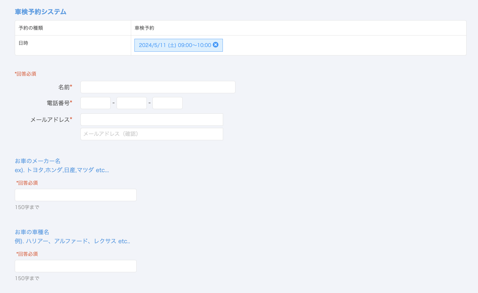Select the middle 電話番号 input box

(x=131, y=103)
